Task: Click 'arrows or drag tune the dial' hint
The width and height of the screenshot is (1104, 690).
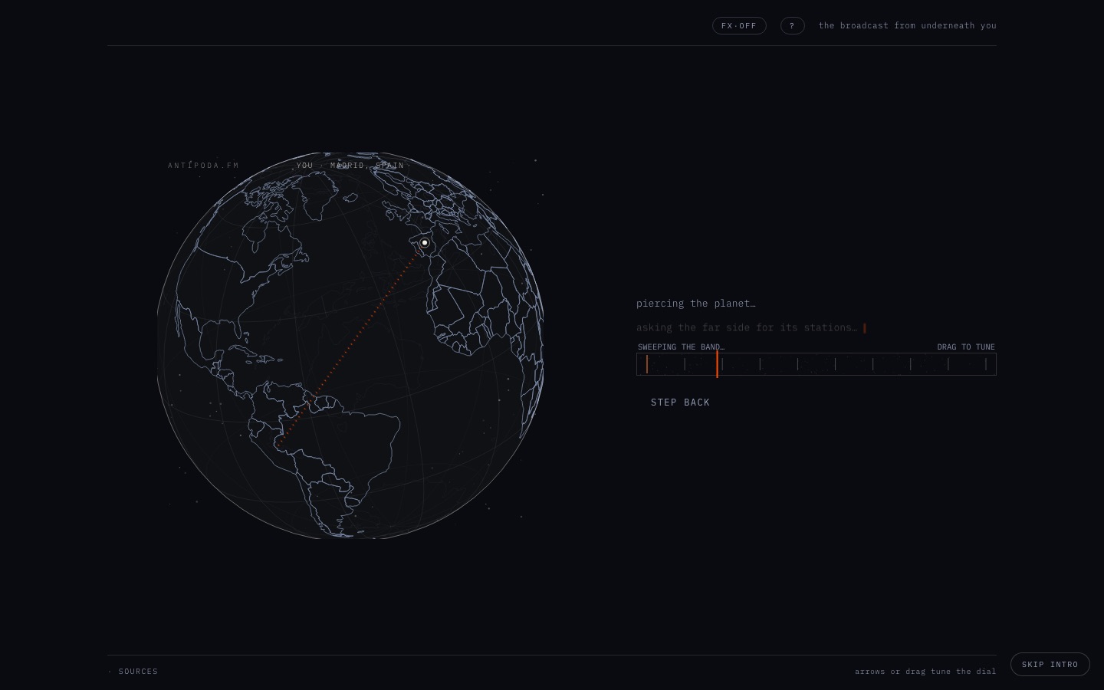Action: click(x=925, y=672)
